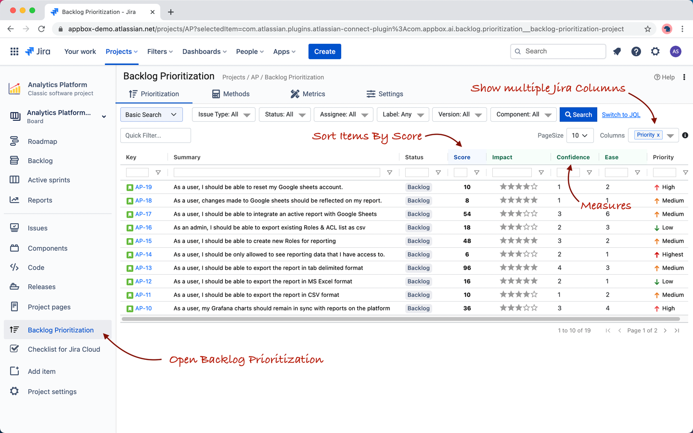Reload the browser page
The width and height of the screenshot is (693, 433).
(41, 29)
